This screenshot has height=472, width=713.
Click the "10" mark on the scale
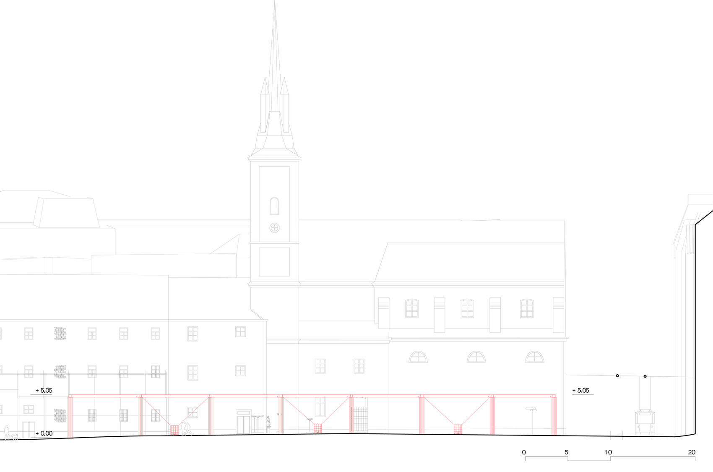608,452
